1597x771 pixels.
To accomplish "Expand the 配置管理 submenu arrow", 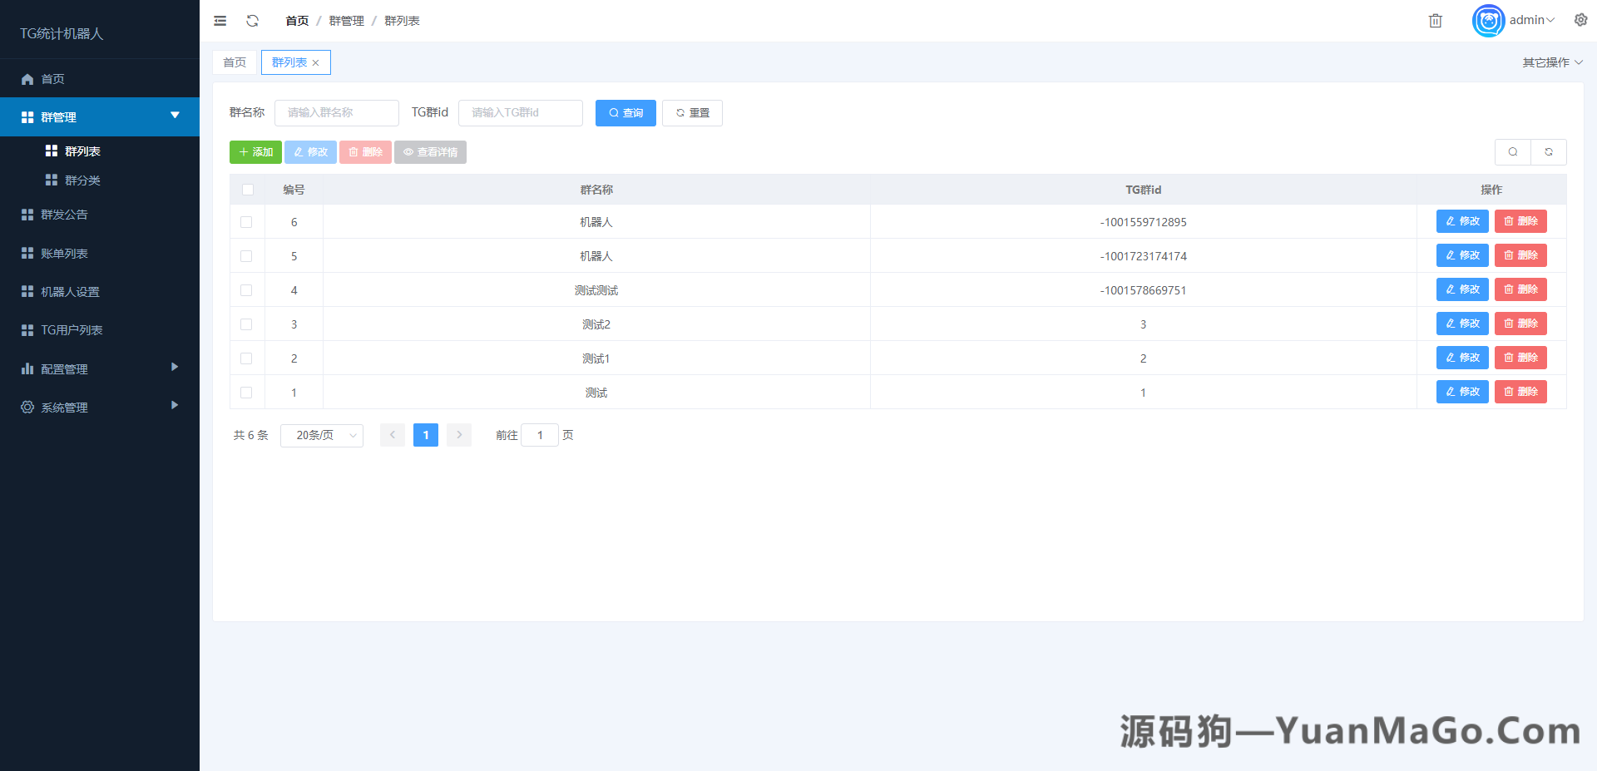I will 174,367.
